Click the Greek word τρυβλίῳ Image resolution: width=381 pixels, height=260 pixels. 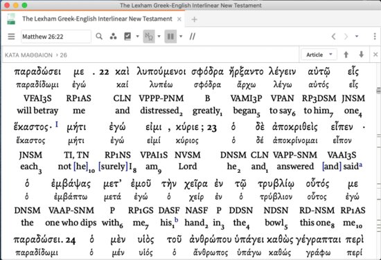tap(276, 184)
